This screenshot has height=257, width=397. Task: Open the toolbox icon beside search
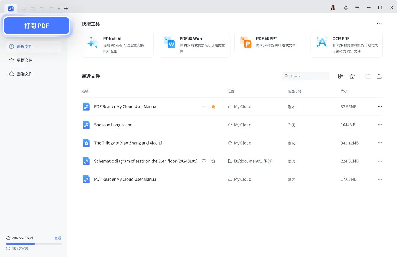pos(352,76)
